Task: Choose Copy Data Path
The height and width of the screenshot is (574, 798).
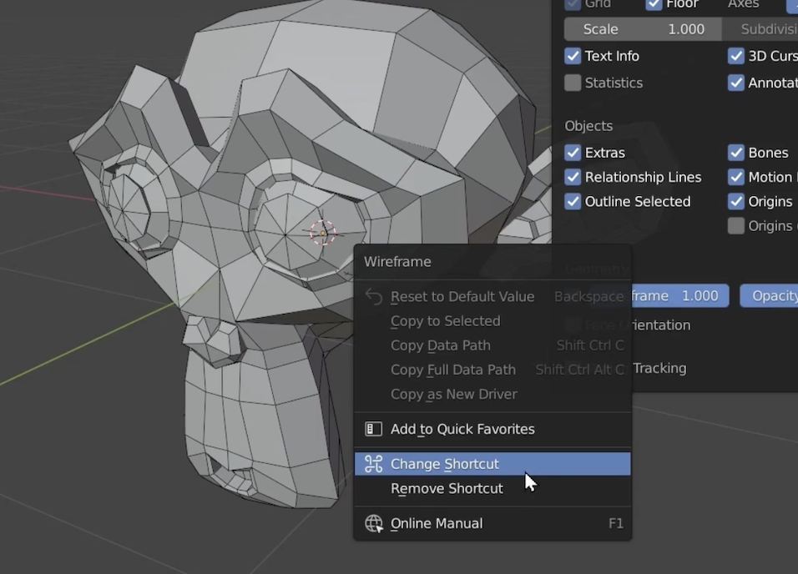Action: (x=492, y=345)
